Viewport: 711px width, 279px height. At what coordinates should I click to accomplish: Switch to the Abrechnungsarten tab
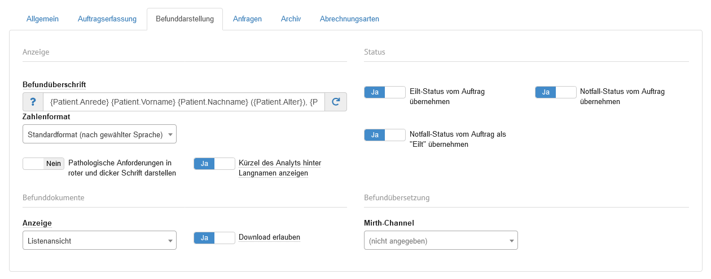point(349,19)
